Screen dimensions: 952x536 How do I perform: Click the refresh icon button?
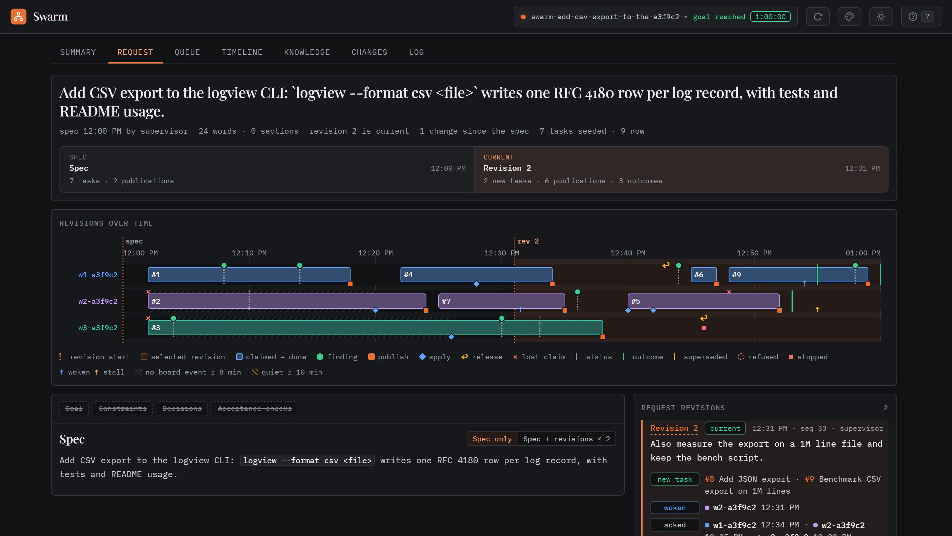click(817, 17)
